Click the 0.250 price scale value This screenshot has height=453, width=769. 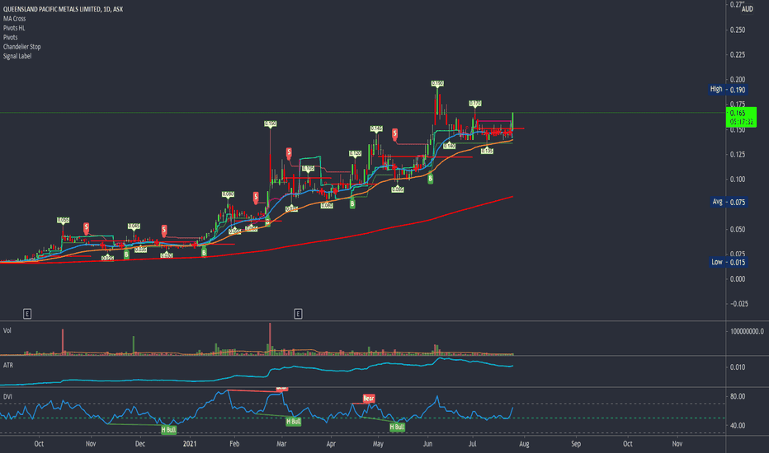738,30
